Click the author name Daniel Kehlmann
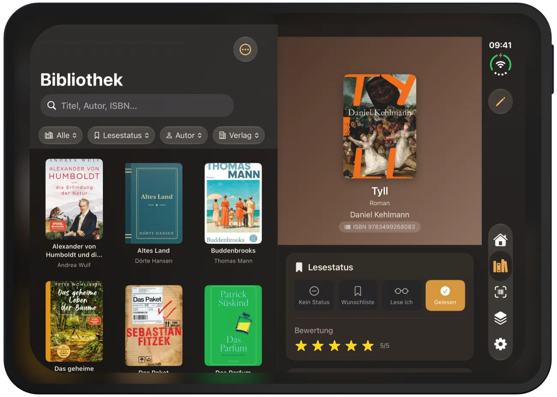 380,215
